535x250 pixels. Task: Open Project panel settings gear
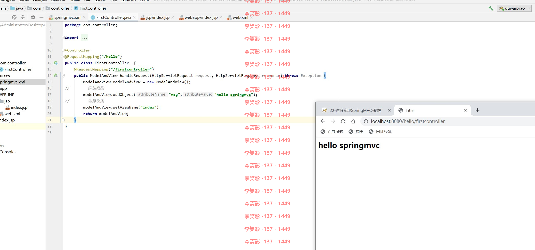33,17
